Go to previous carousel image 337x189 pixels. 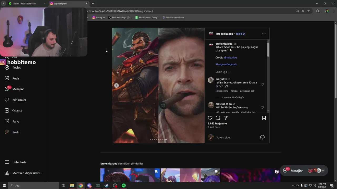coord(116,85)
